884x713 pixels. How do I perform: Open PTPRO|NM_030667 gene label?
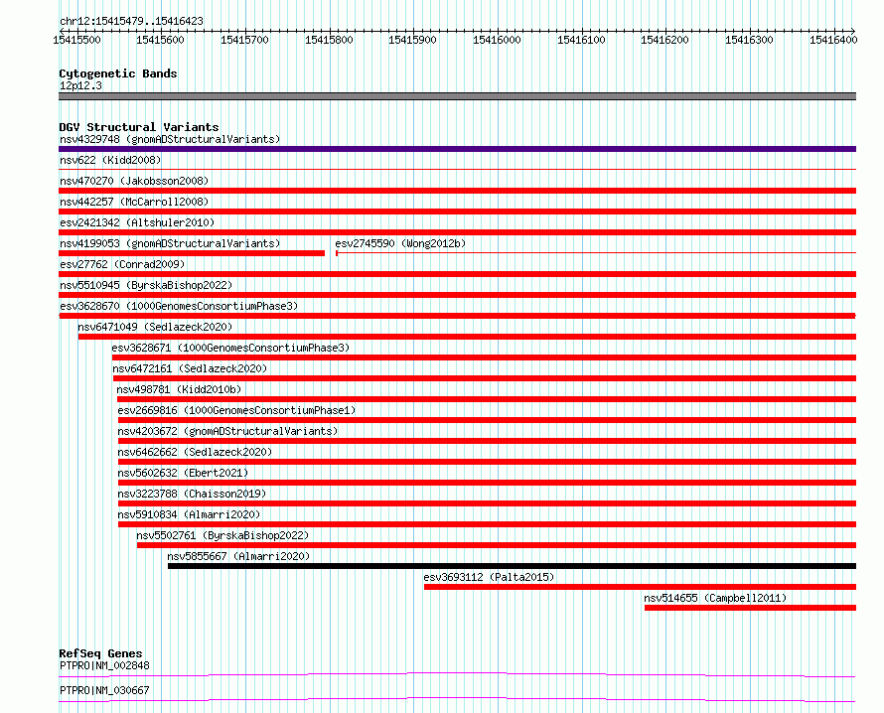tap(104, 690)
